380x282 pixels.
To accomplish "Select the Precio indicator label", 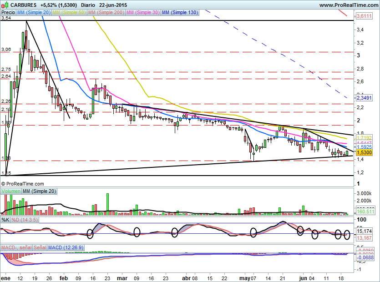I will (8, 13).
